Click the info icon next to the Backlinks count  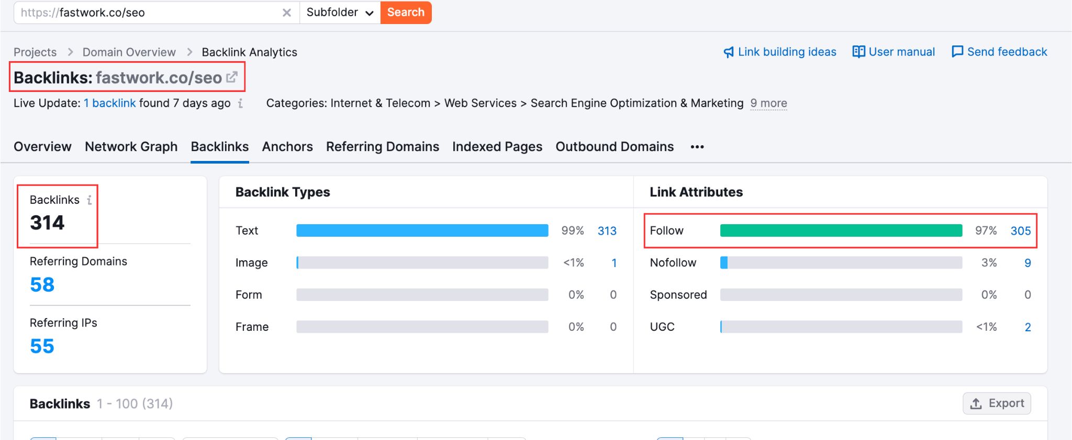pyautogui.click(x=90, y=200)
